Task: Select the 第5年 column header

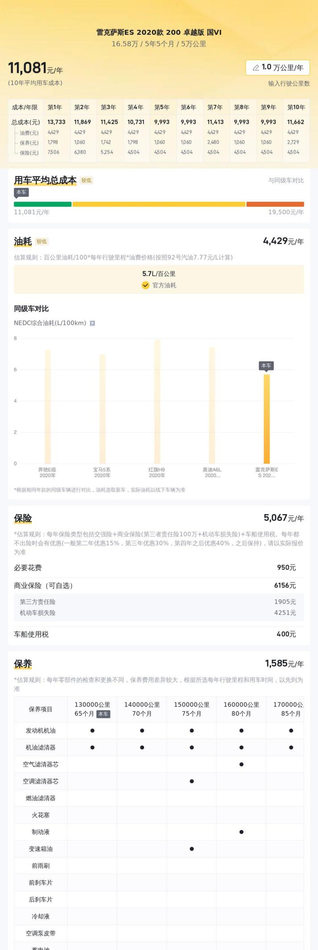Action: [162, 107]
